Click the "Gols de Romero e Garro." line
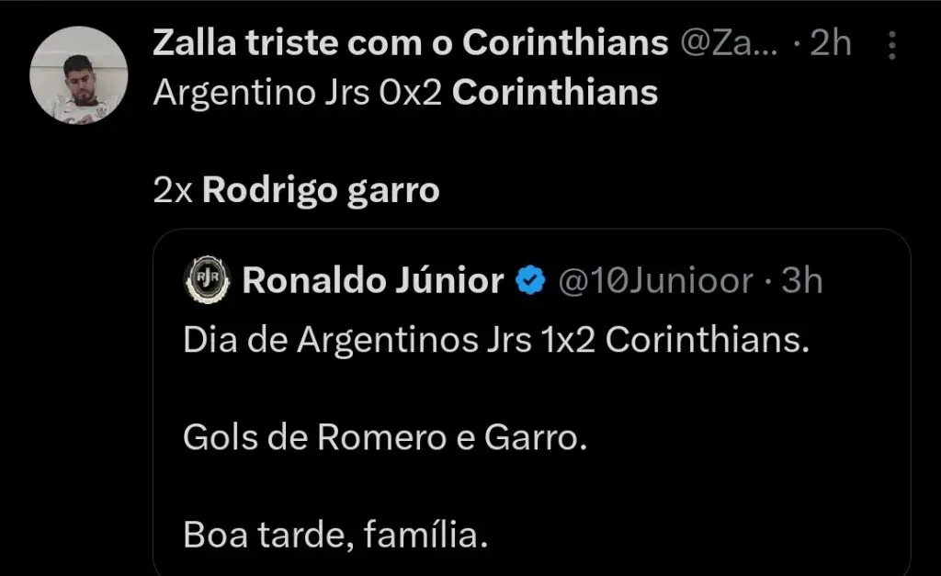The height and width of the screenshot is (576, 941). point(384,437)
